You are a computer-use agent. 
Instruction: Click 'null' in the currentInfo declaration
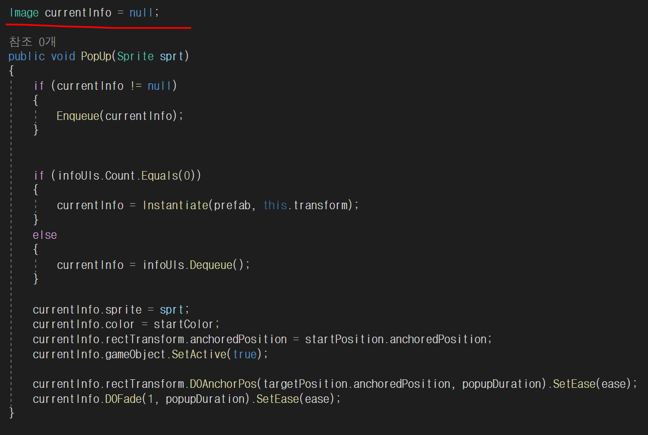coord(142,13)
